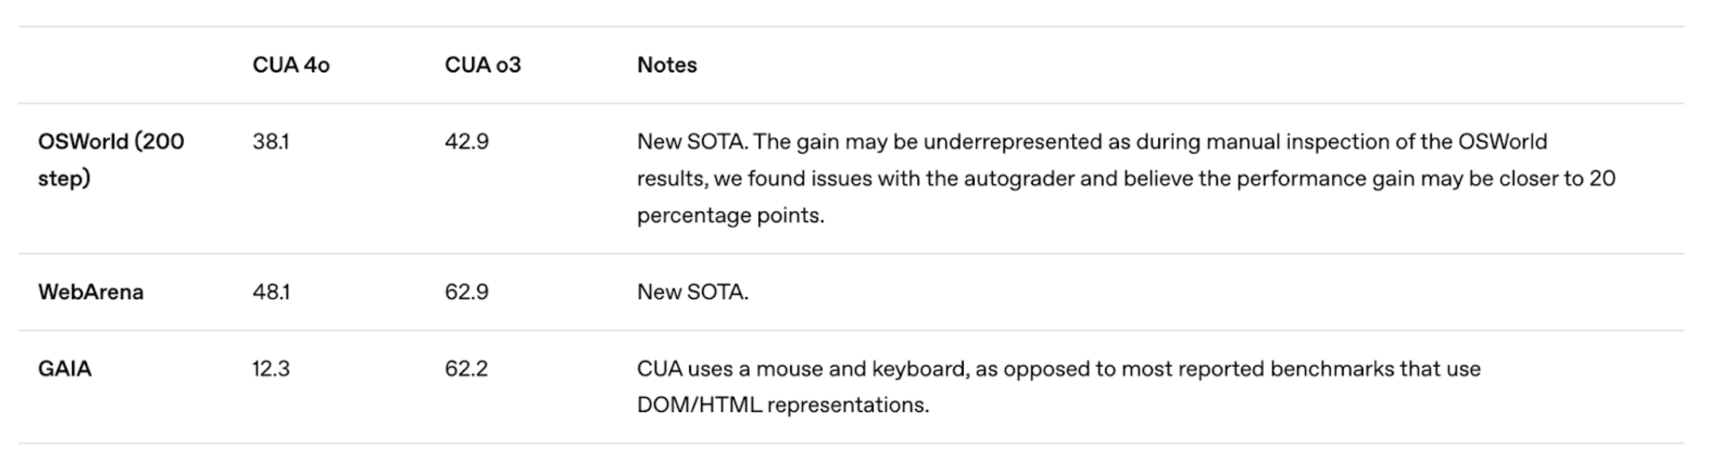Select the 62.9 WebArena score
Image resolution: width=1711 pixels, height=464 pixels.
coord(466,292)
